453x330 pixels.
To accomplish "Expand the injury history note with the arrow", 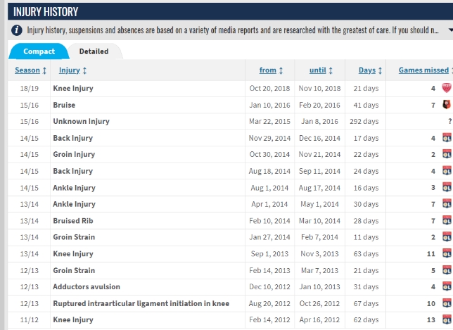I will [449, 31].
